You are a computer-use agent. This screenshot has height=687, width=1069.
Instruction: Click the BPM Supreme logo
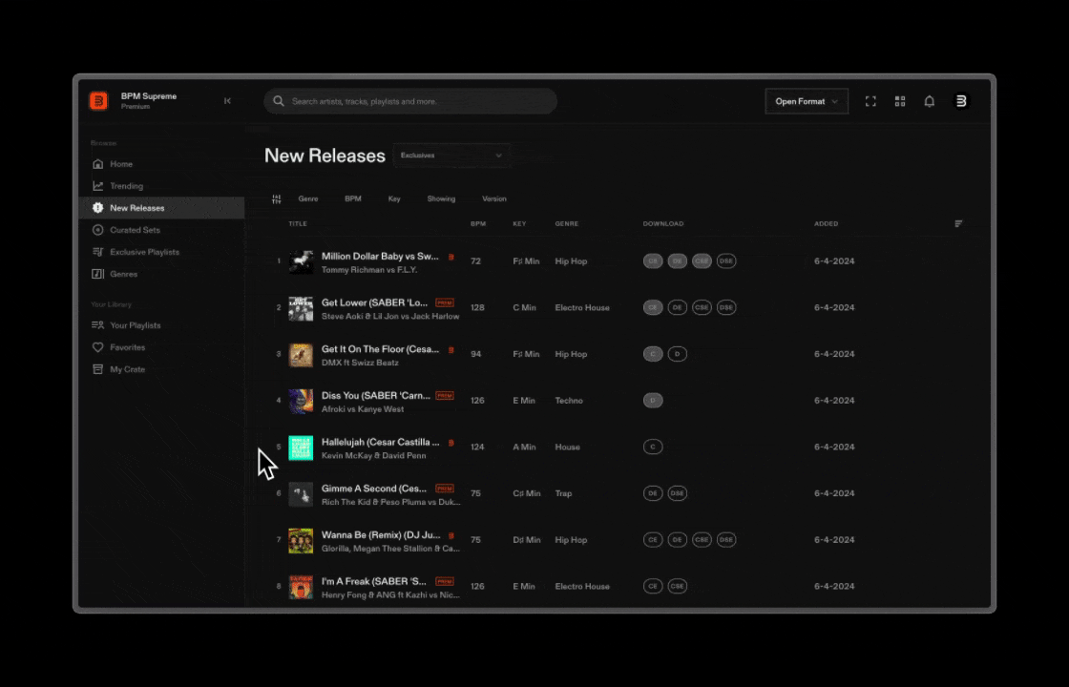(99, 101)
